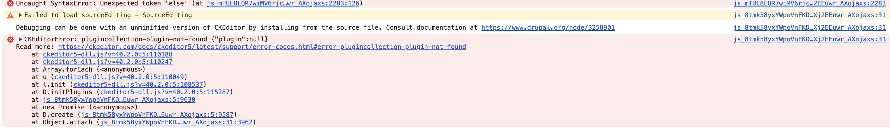This screenshot has width=890, height=128.
Task: Open the drupal.org/node/3258901 documentation link
Action: (548, 28)
